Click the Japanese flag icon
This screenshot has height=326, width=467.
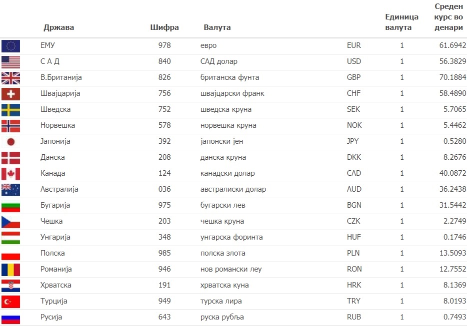click(10, 142)
